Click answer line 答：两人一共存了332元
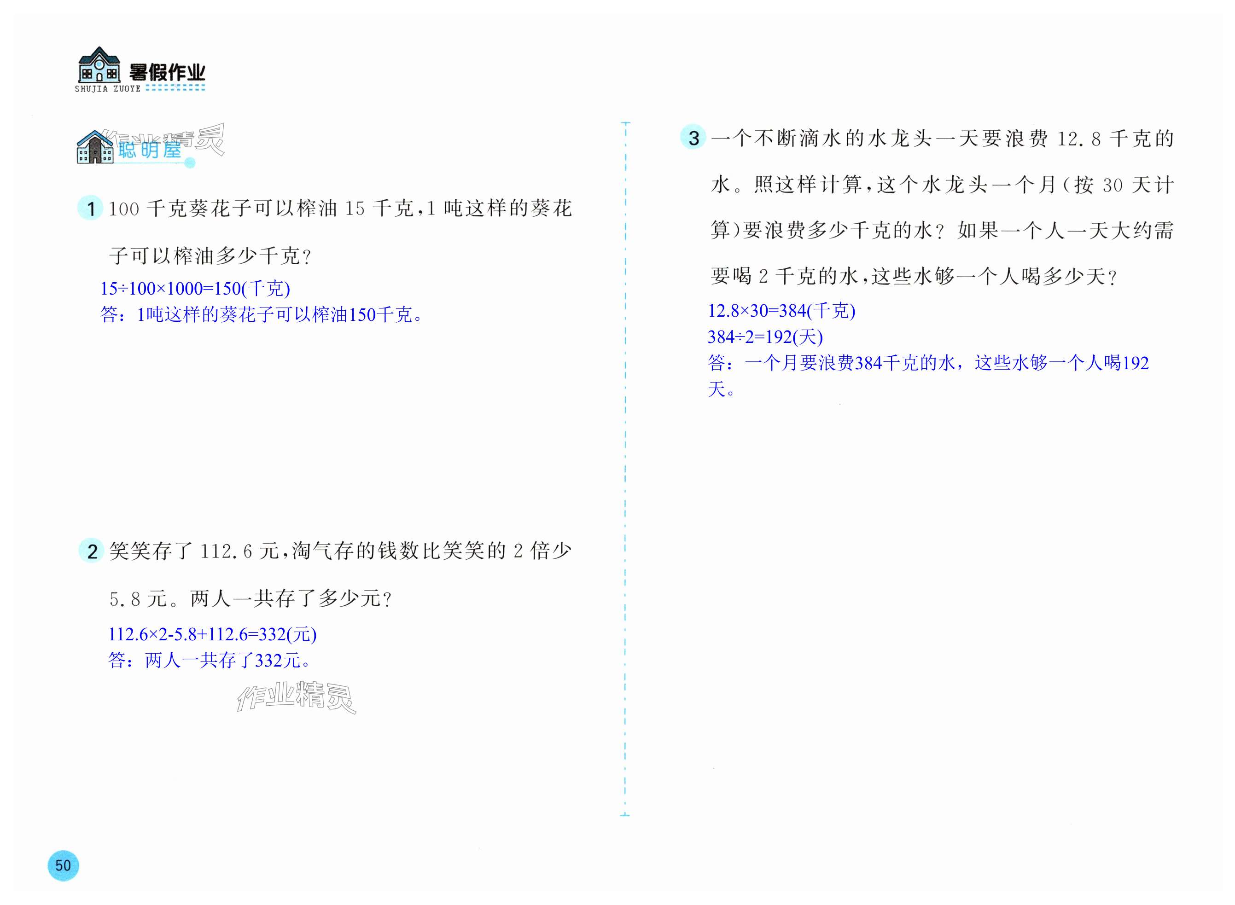The height and width of the screenshot is (905, 1235). pyautogui.click(x=210, y=661)
